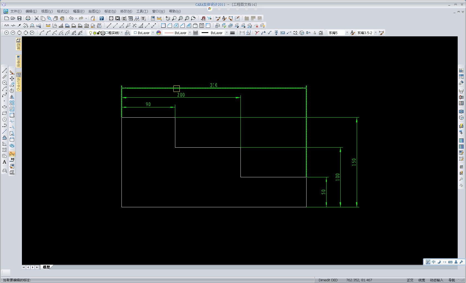Click the color wheel swatch in toolbar

(159, 33)
